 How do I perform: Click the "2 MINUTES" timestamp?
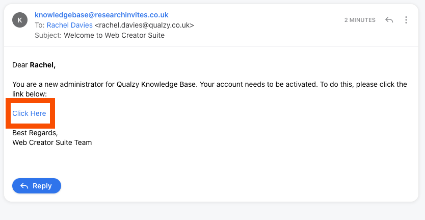click(360, 20)
